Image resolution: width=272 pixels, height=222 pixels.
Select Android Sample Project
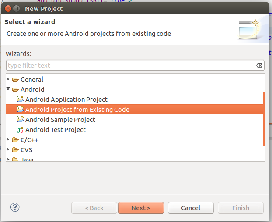coord(60,120)
